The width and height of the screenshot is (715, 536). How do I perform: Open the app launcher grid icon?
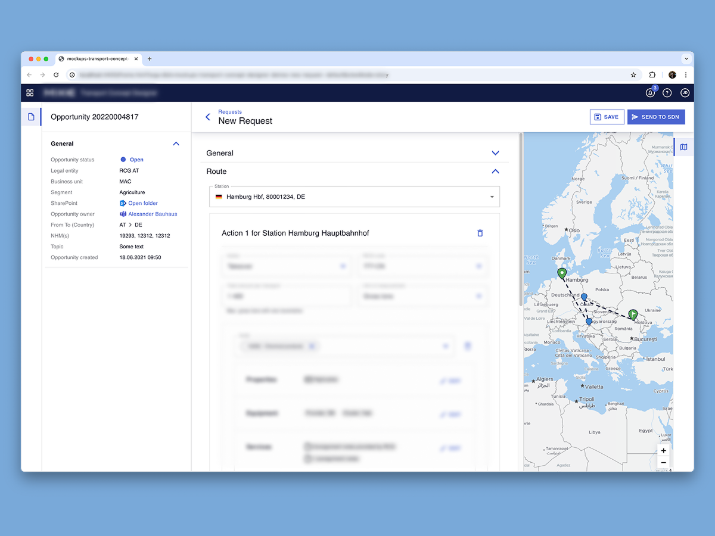30,93
